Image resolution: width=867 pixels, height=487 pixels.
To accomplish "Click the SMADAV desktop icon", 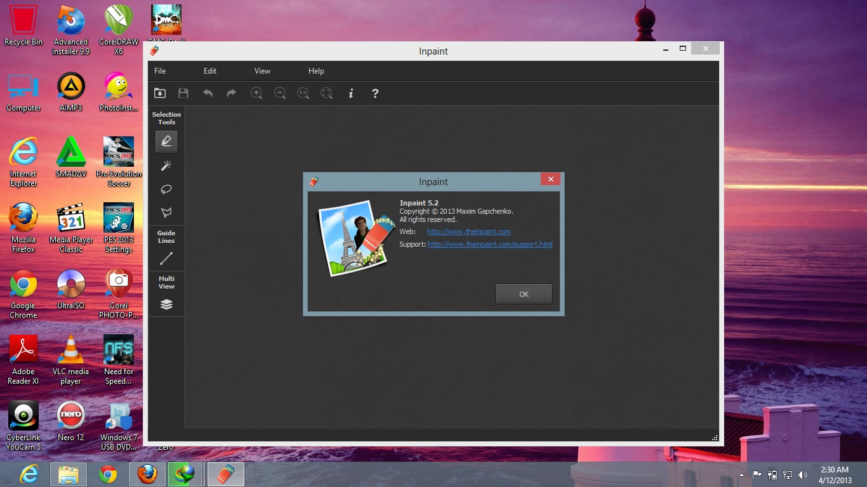I will [71, 157].
